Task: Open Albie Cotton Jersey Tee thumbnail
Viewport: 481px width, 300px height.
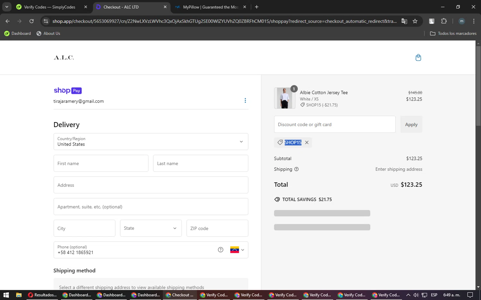Action: tap(285, 98)
